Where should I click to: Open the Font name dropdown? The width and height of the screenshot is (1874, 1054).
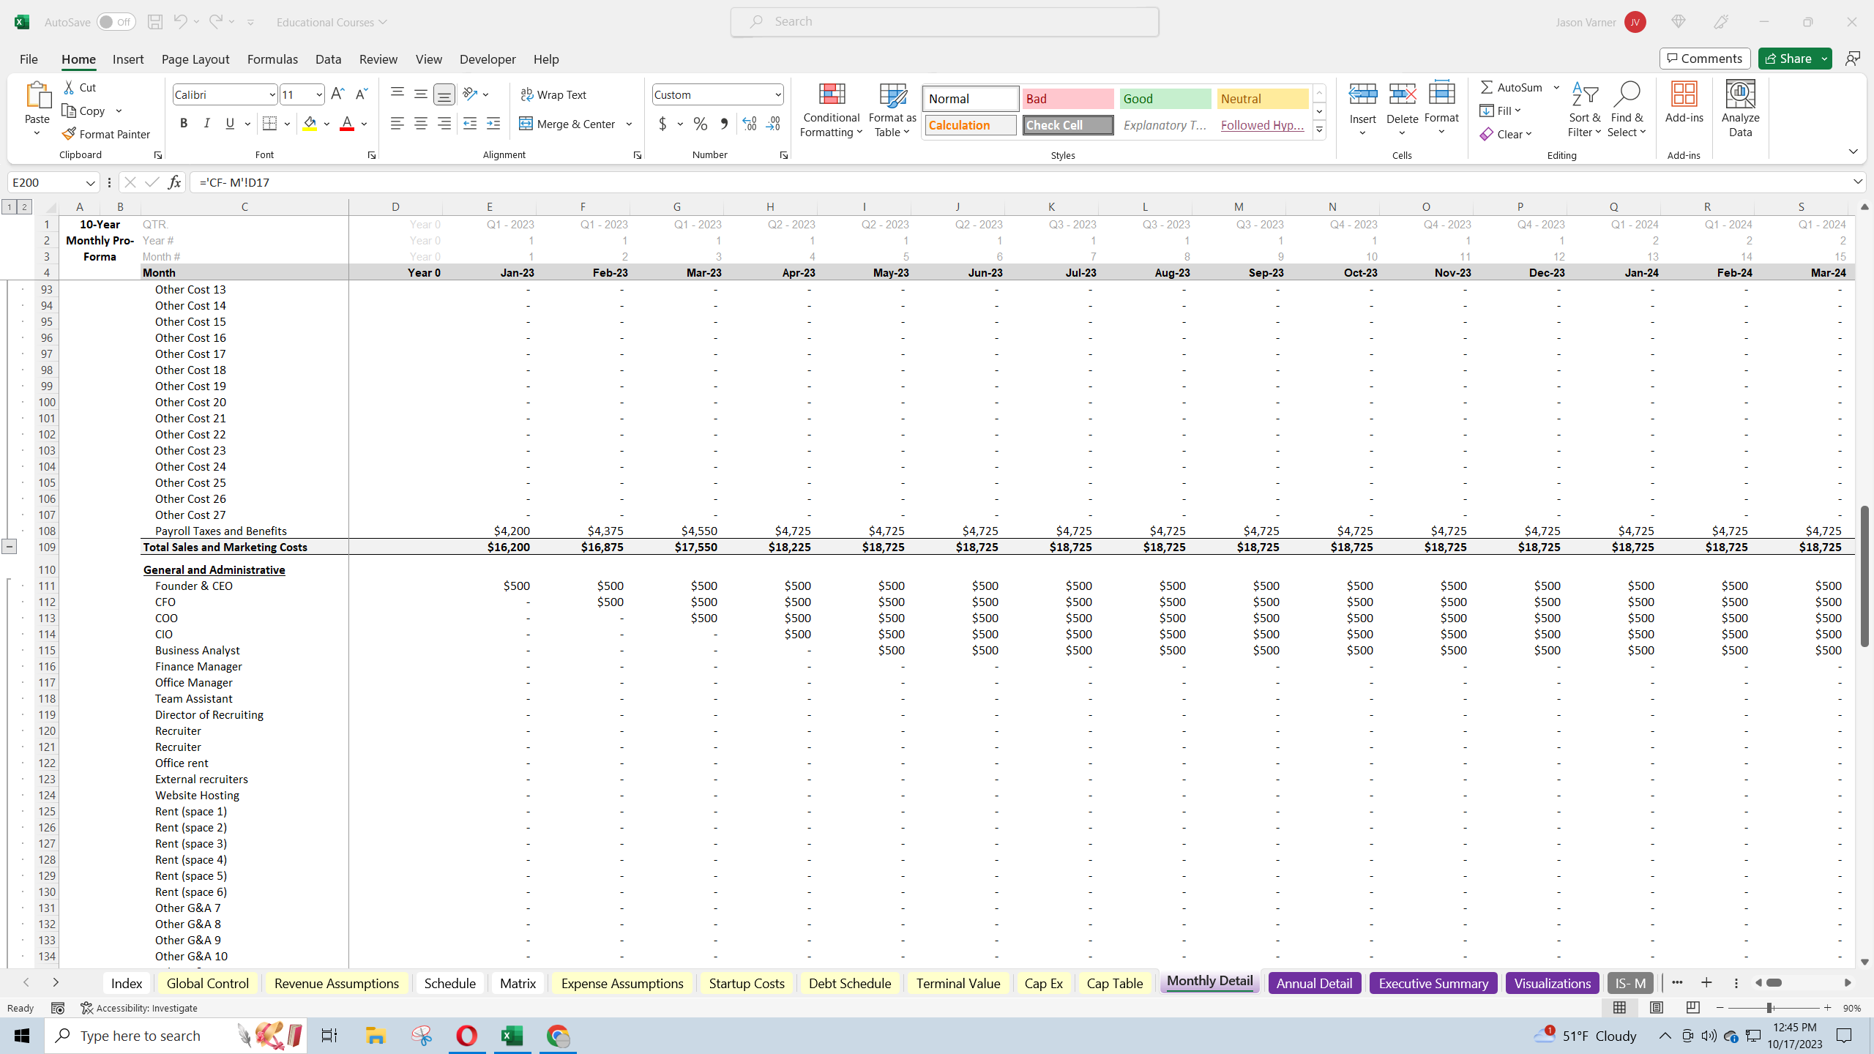[272, 94]
